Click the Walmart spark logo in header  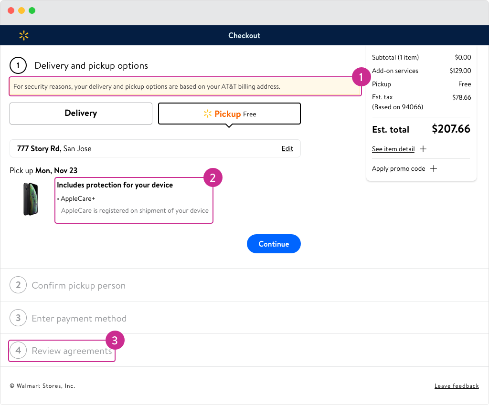coord(24,35)
